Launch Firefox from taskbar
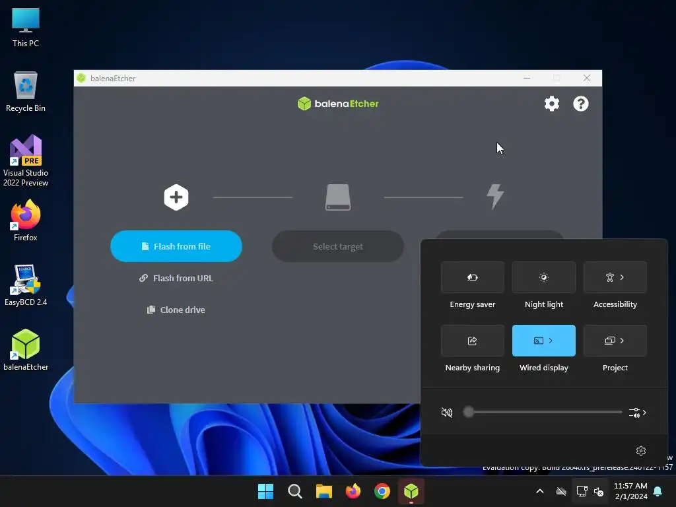676x507 pixels. [x=353, y=491]
